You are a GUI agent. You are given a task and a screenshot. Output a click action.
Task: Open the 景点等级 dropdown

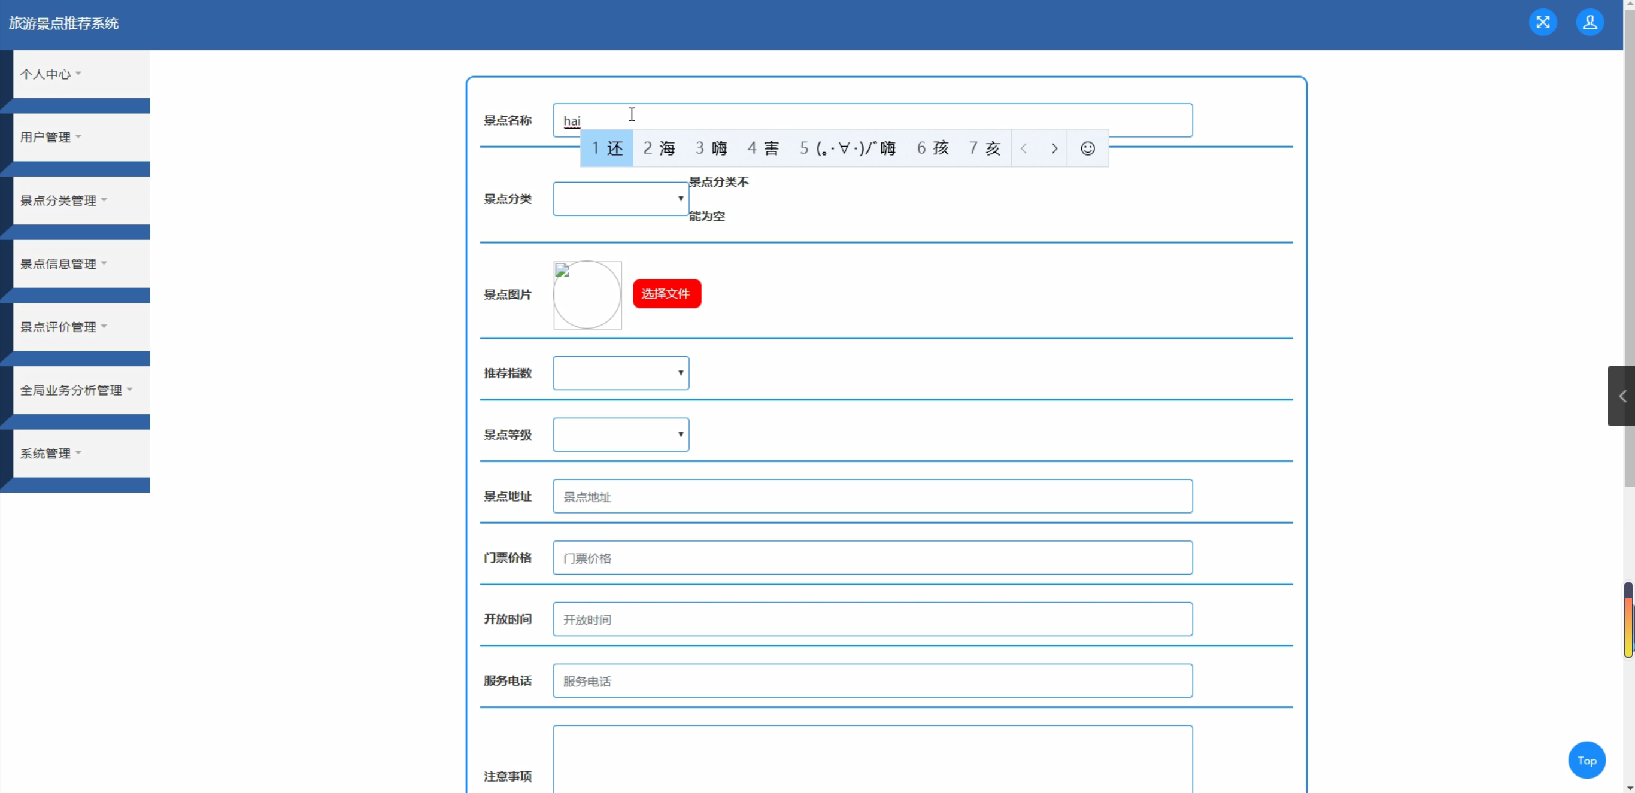click(620, 435)
